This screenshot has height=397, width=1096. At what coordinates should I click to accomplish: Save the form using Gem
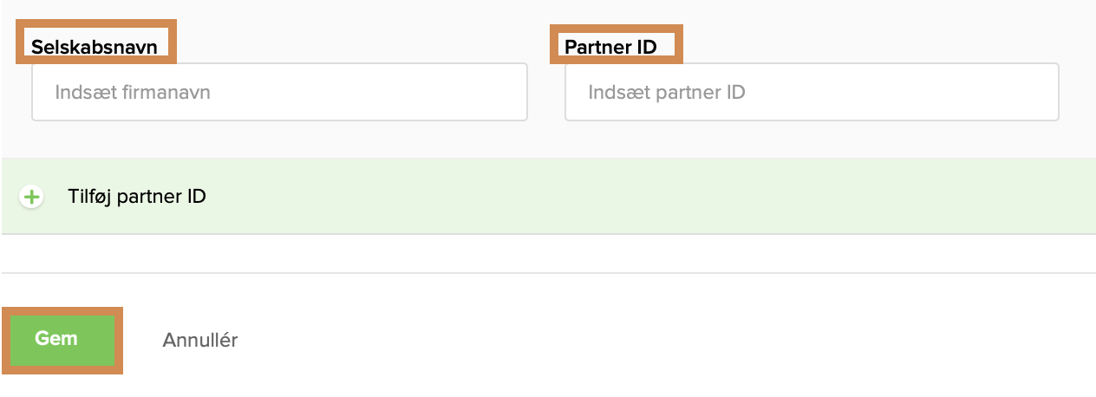pyautogui.click(x=62, y=339)
